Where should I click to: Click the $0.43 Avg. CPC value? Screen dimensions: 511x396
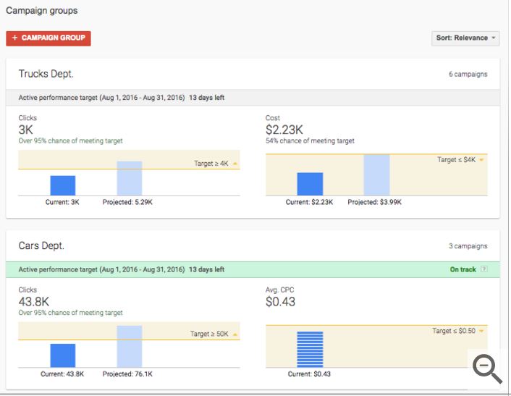pyautogui.click(x=280, y=301)
